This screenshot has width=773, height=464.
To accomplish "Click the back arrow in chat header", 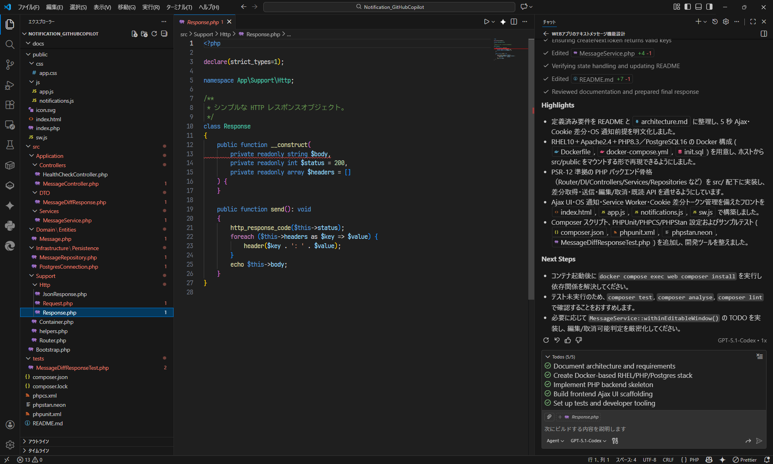I will tap(546, 34).
